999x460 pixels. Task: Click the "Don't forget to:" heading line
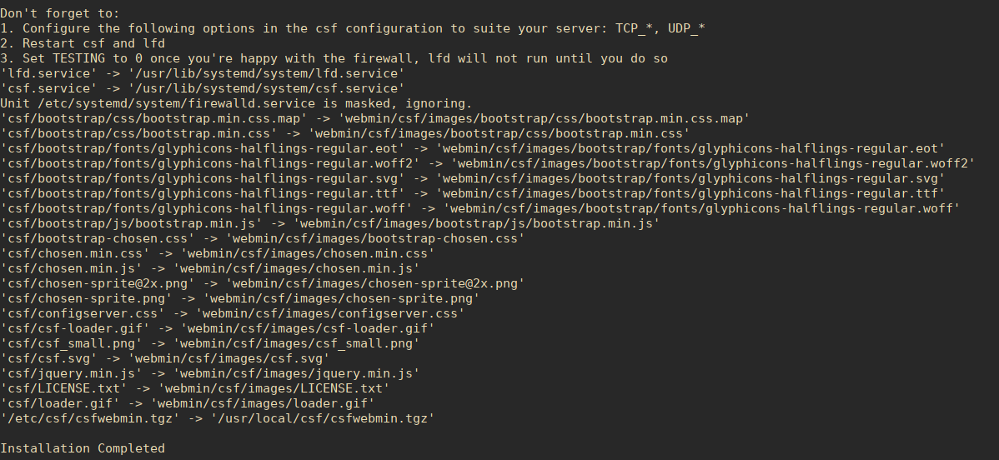60,13
